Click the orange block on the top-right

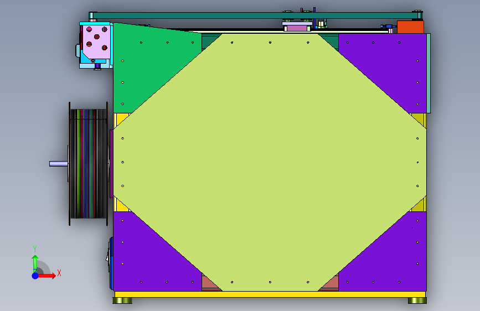(x=410, y=27)
